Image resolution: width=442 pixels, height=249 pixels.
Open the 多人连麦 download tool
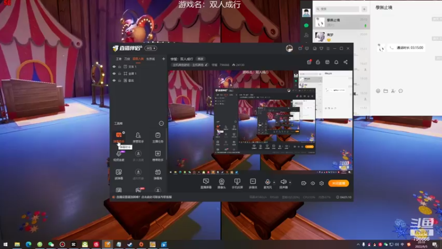pyautogui.click(x=138, y=155)
